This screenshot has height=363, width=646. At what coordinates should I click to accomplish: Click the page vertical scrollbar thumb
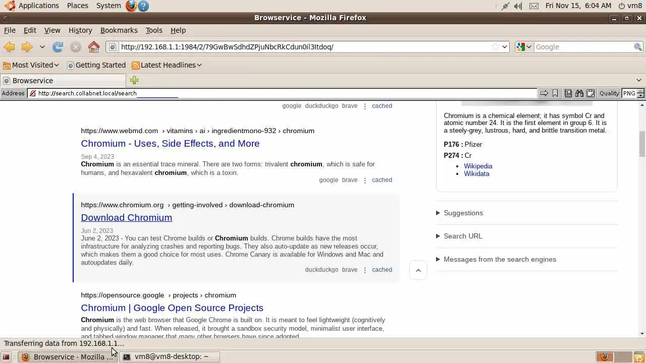click(x=642, y=144)
